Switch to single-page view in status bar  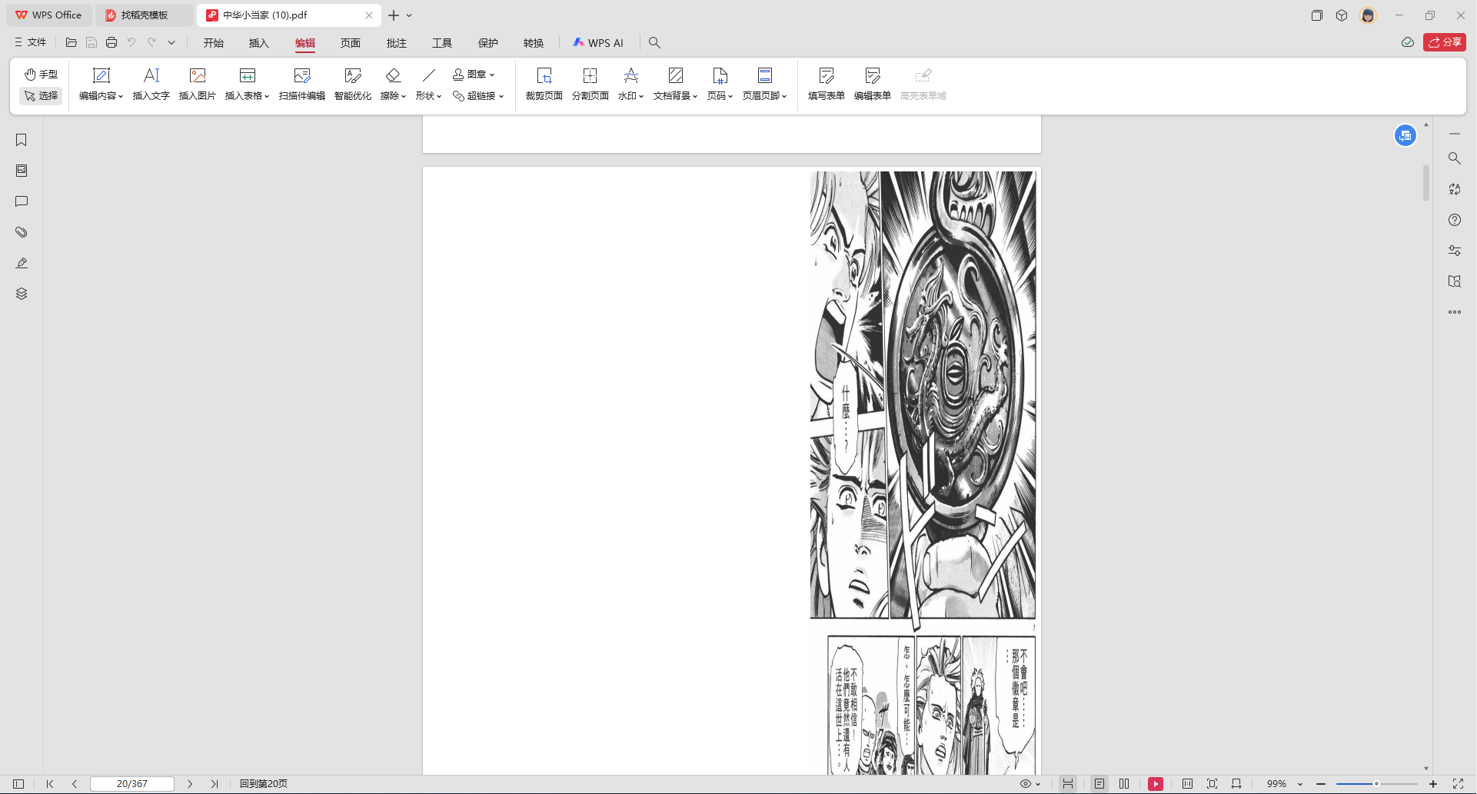pos(1099,784)
